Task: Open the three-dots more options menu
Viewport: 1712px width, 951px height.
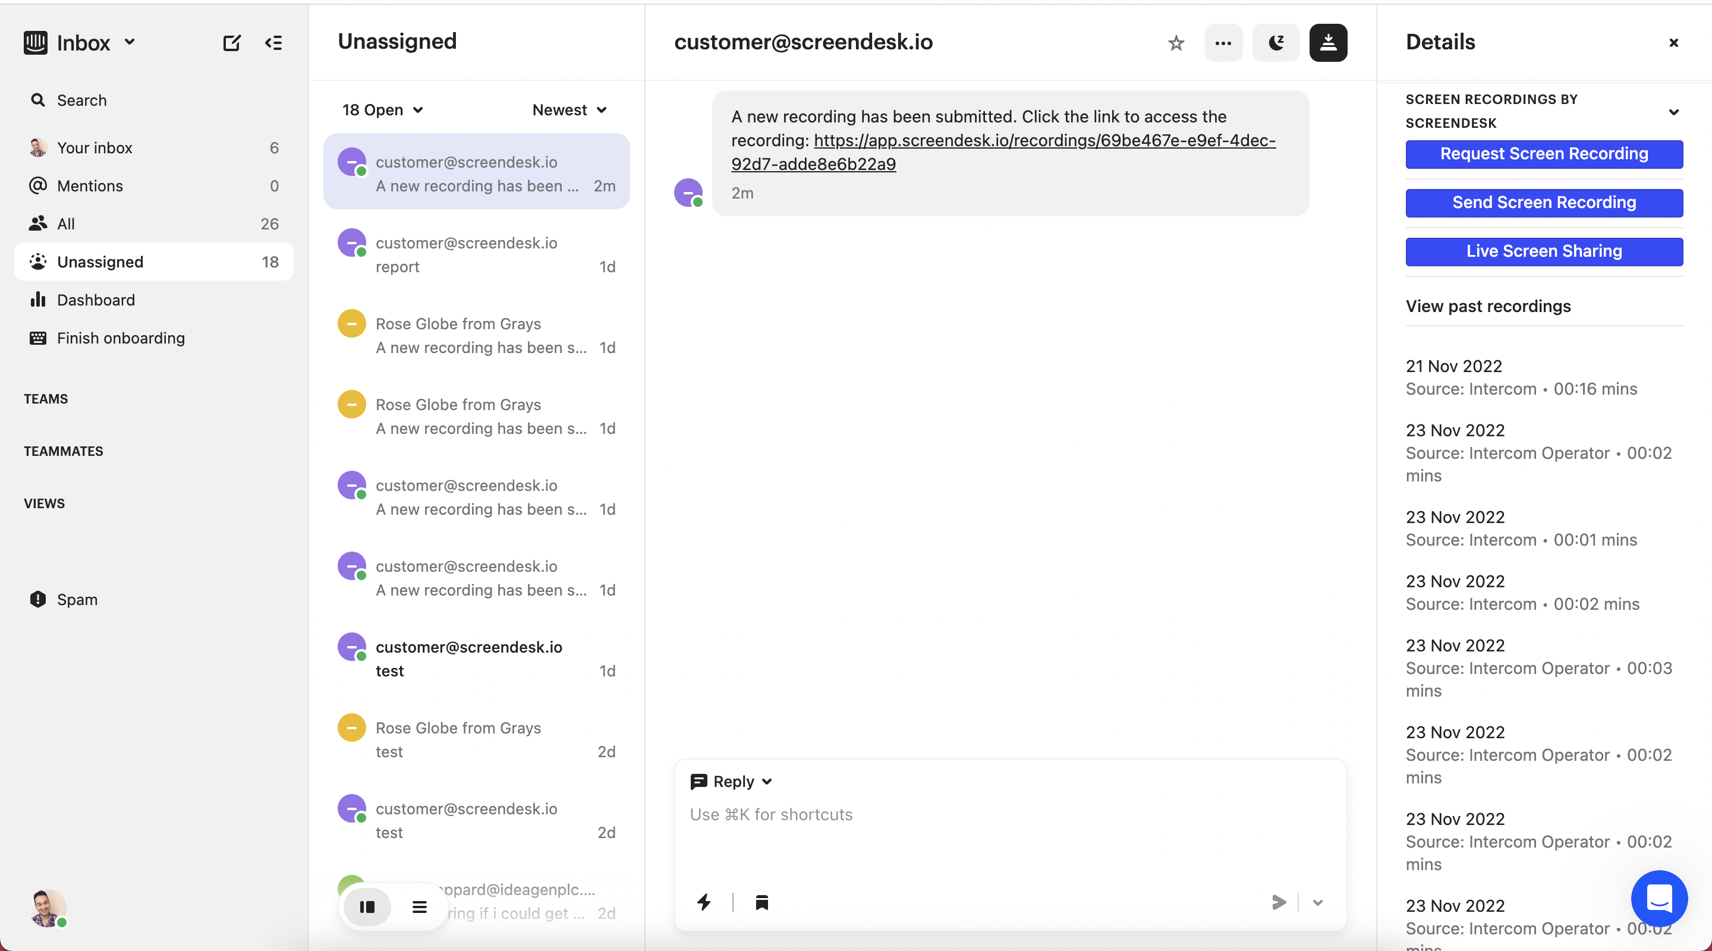Action: point(1223,43)
